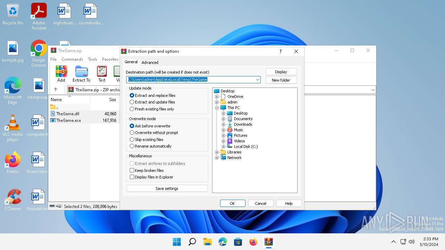This screenshot has height=250, width=445.
Task: Open Microsoft Store from taskbar
Action: coord(238,242)
